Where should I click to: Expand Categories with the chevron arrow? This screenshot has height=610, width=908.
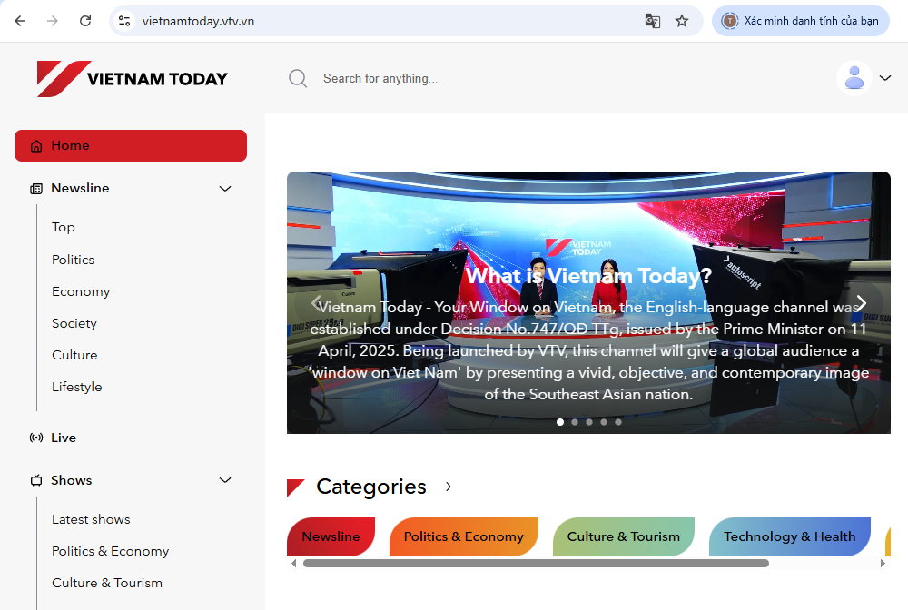[449, 487]
